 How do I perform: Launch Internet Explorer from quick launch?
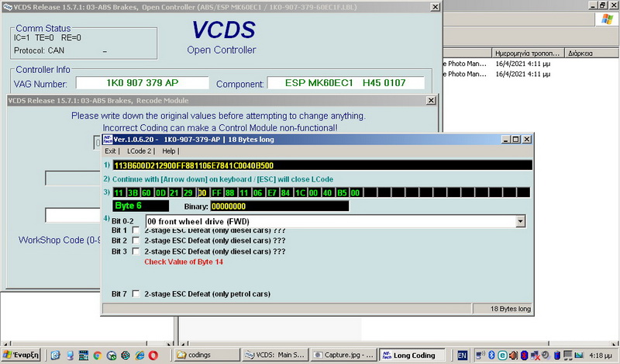[x=139, y=355]
